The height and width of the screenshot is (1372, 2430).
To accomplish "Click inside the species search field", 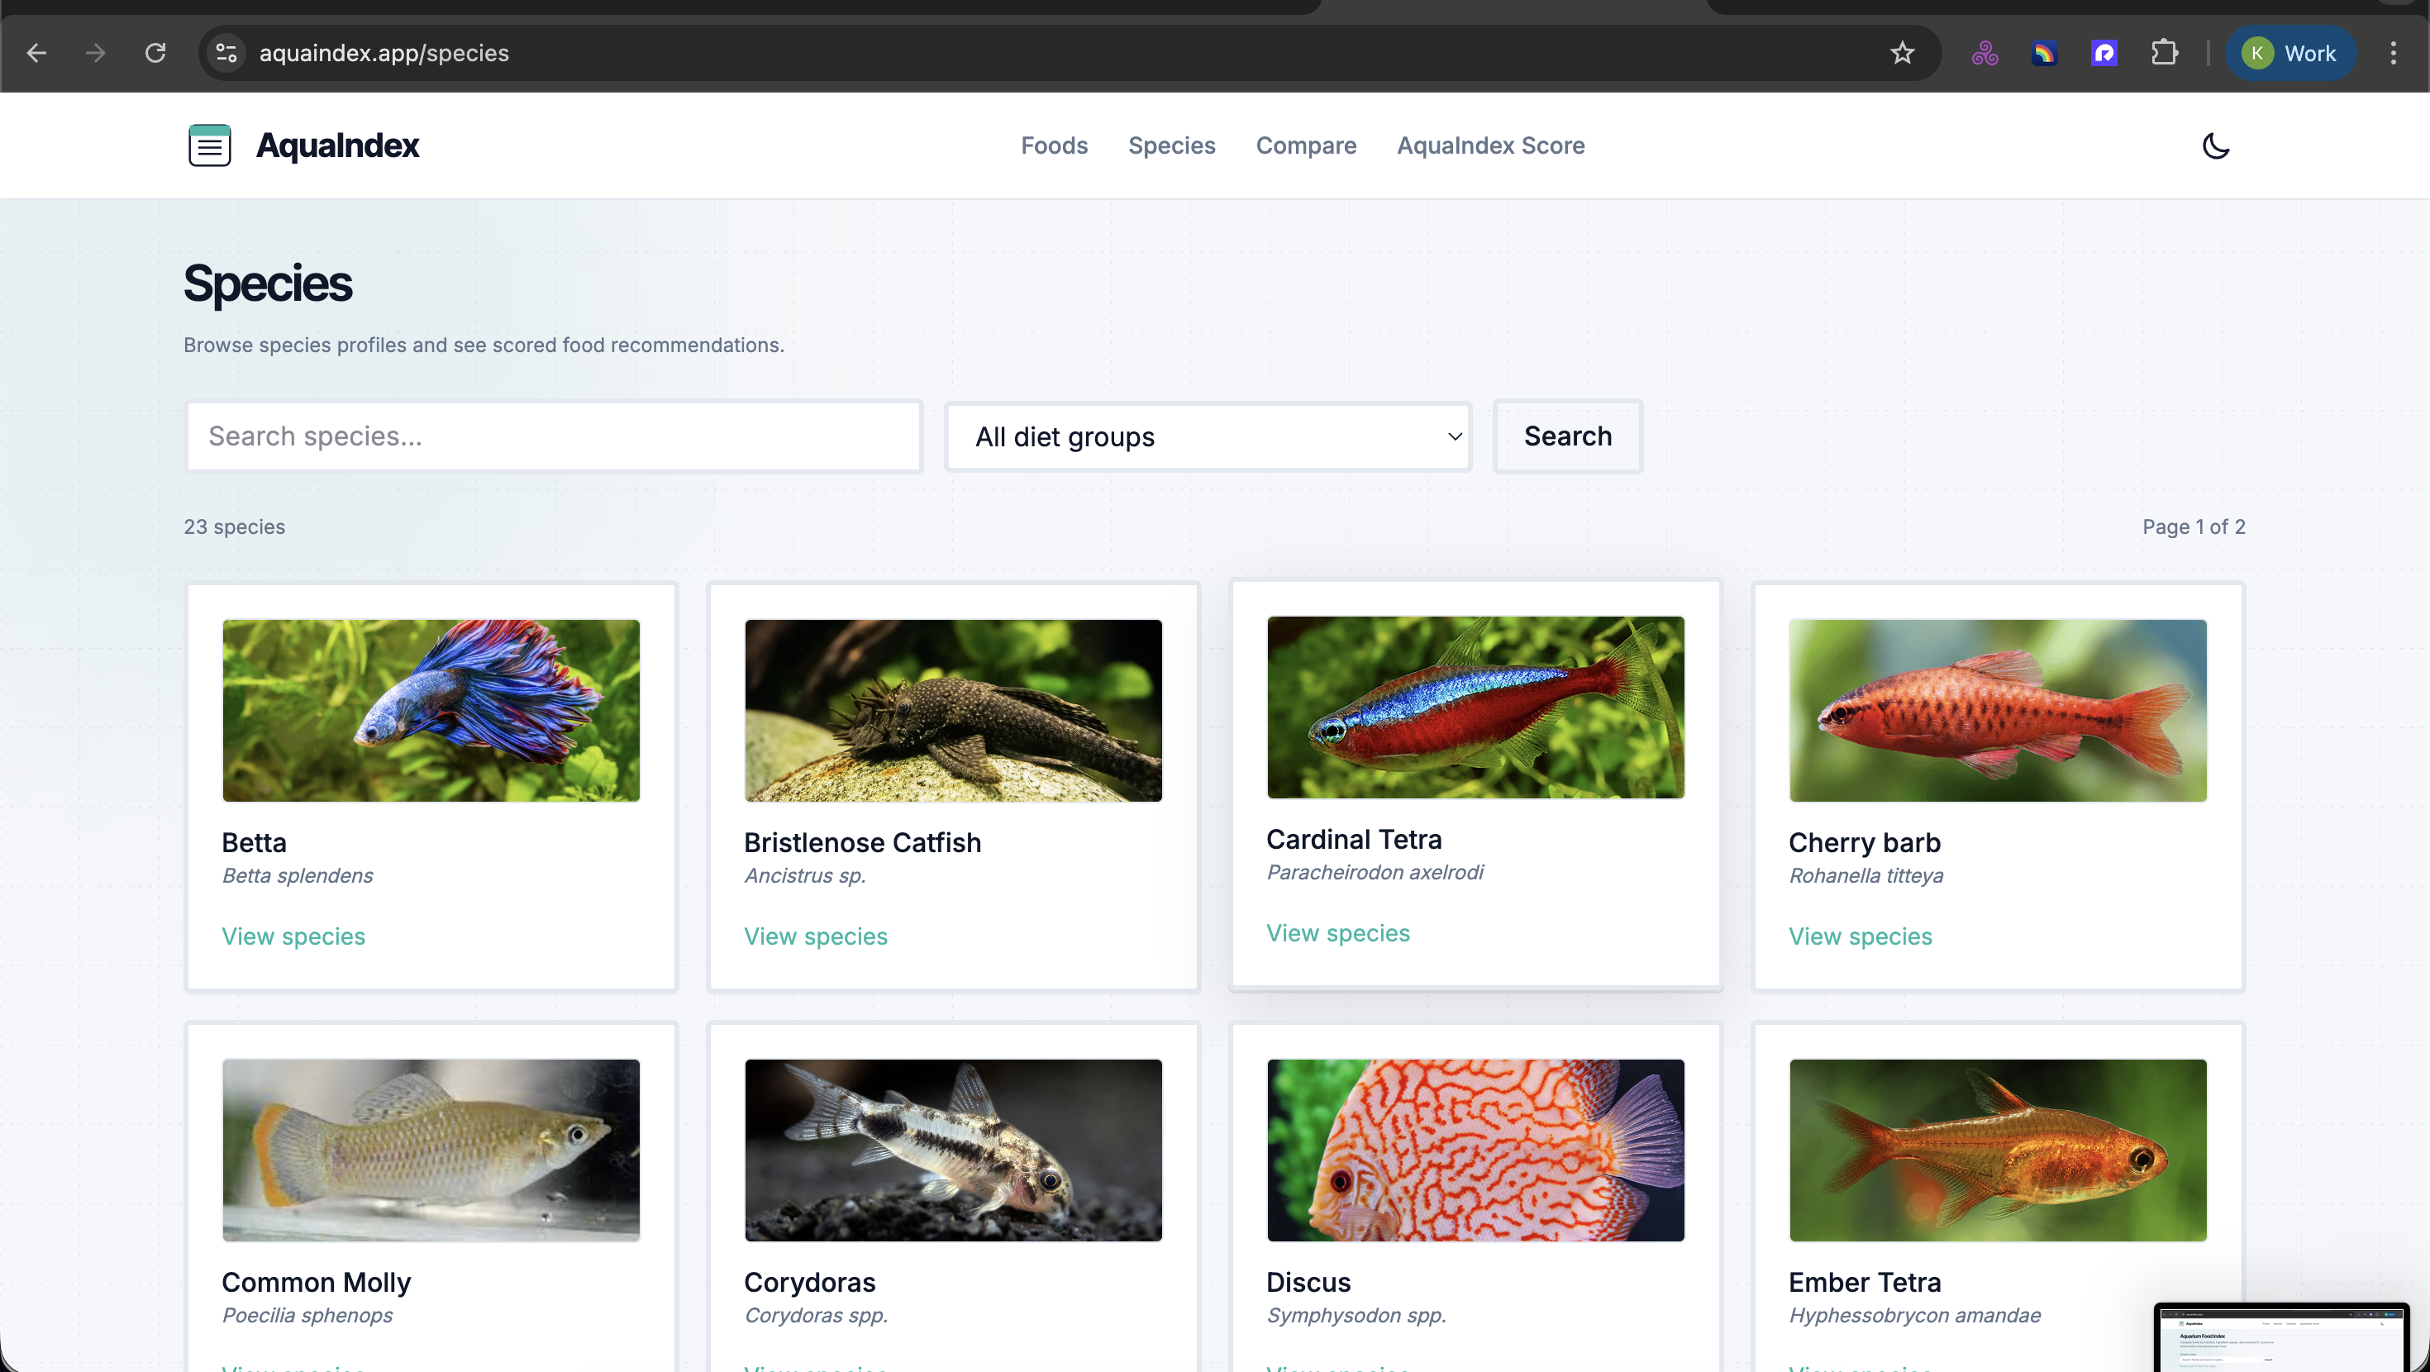I will [554, 436].
